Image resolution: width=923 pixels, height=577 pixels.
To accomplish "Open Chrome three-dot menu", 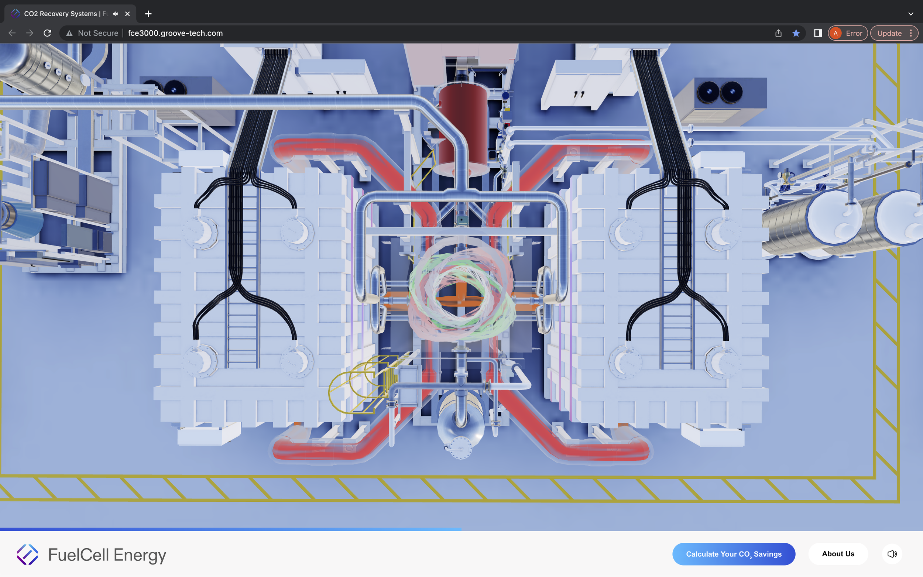I will pos(911,33).
